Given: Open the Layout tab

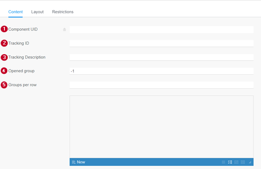Looking at the screenshot, I should [37, 12].
